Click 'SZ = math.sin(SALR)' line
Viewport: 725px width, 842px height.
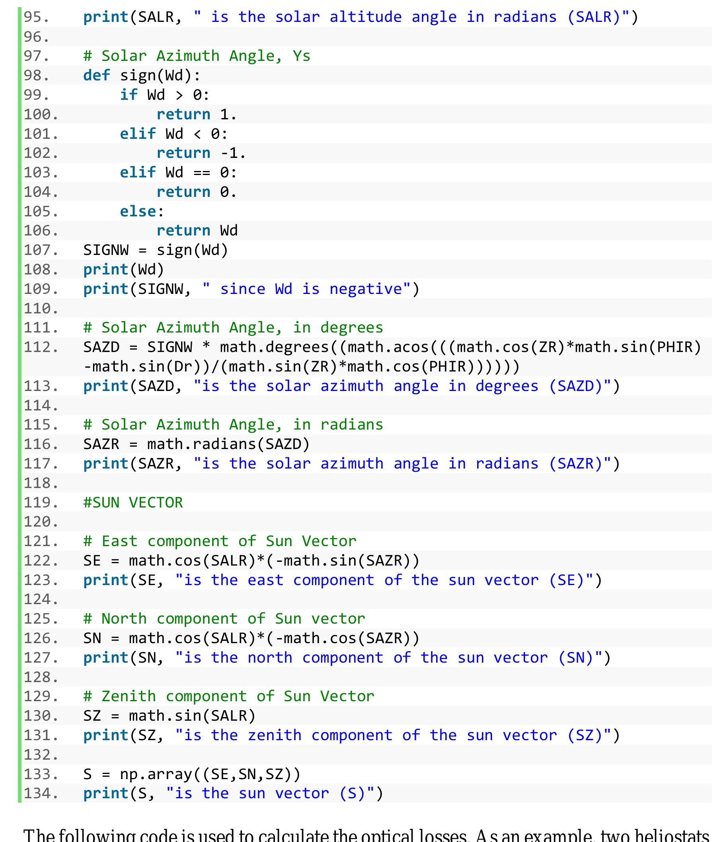(169, 716)
